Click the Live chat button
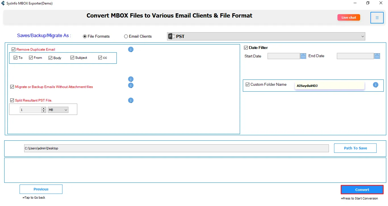Image resolution: width=388 pixels, height=206 pixels. [x=349, y=18]
